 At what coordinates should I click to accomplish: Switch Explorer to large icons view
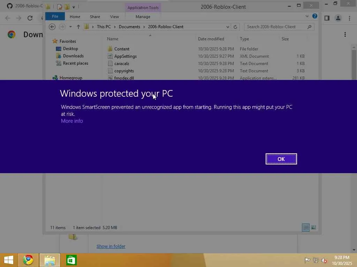point(313,227)
